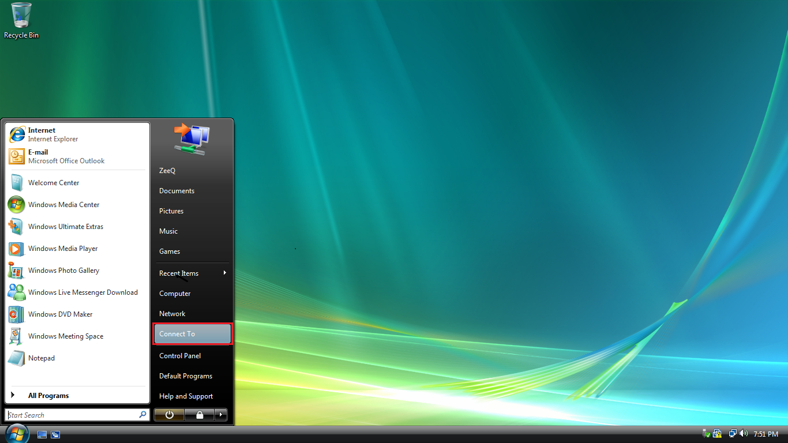788x443 pixels.
Task: Open Windows Ultimate Extras
Action: click(77, 227)
